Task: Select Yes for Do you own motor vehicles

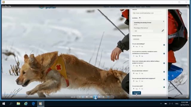Action: tap(134, 73)
